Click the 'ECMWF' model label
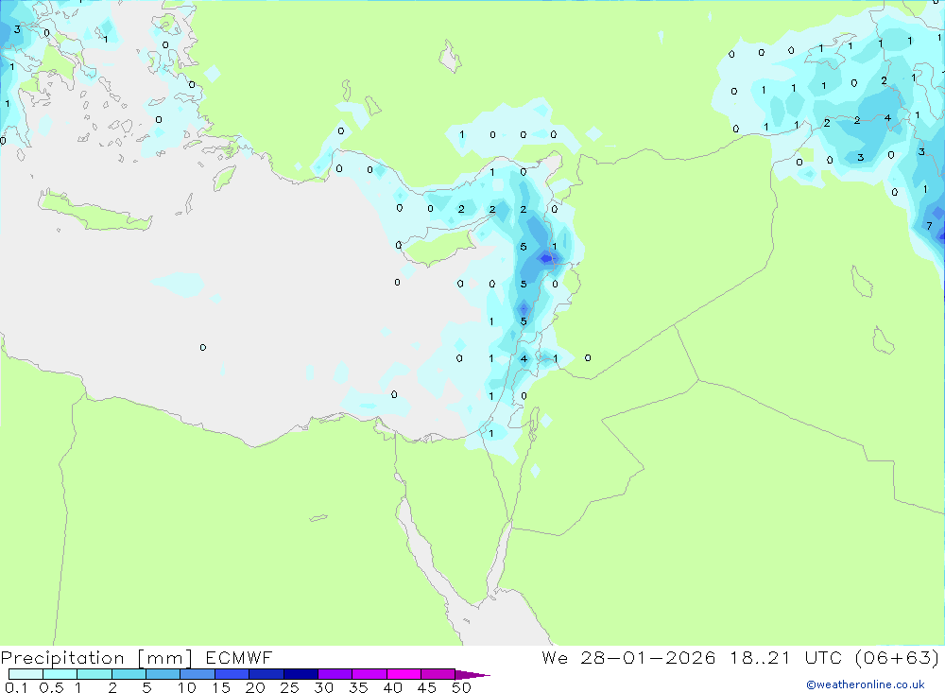945x693 pixels. 239,657
